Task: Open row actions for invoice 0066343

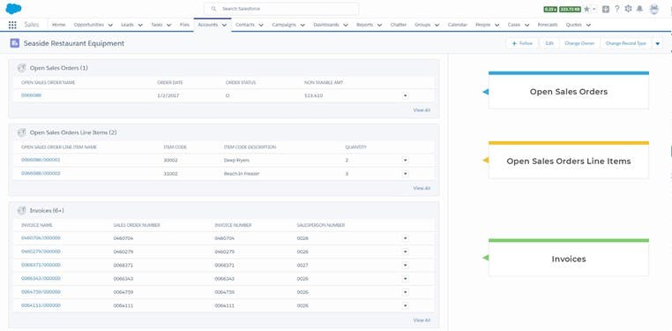Action: [405, 279]
